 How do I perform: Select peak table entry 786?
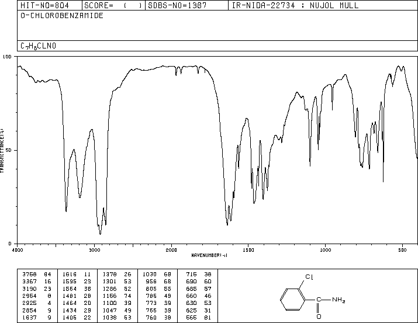[x=158, y=296]
